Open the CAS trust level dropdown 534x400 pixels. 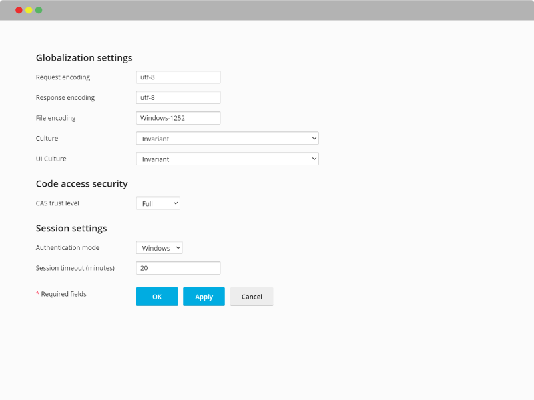(158, 203)
